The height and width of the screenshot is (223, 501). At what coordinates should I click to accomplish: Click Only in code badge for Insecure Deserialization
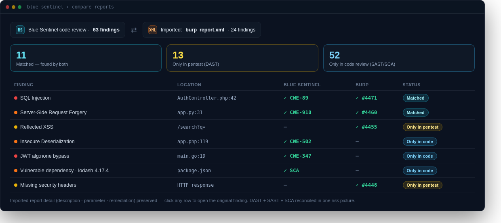tap(420, 142)
